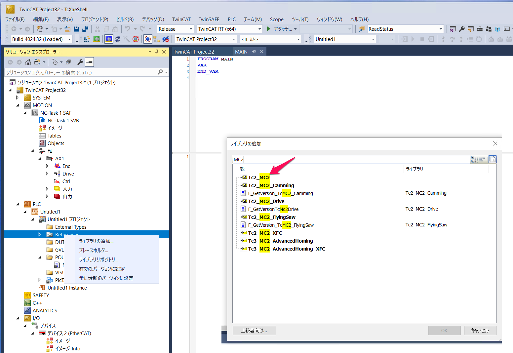
Task: Click the Scan magic-wand icon
Action: [x=127, y=39]
